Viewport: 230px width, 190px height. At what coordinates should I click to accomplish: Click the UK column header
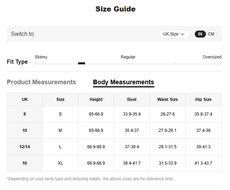tap(25, 100)
